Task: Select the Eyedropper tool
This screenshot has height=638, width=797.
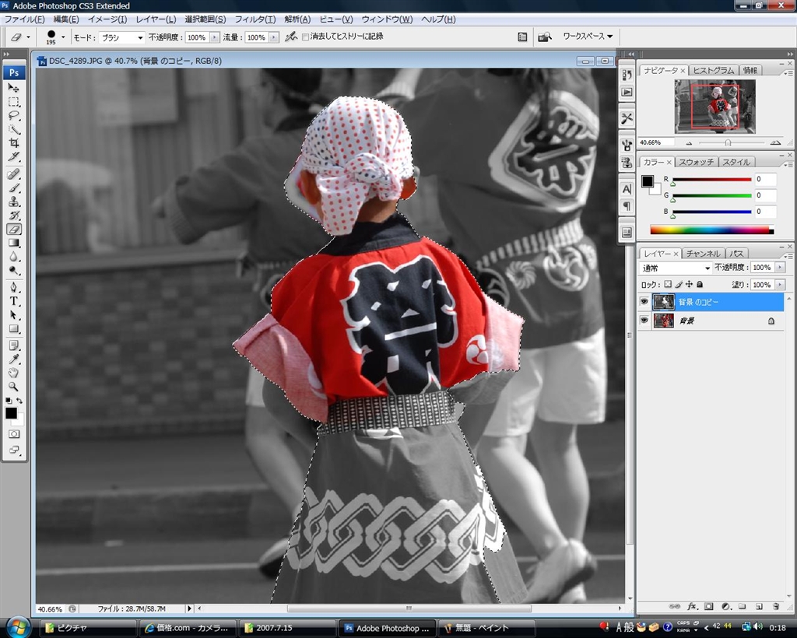Action: pyautogui.click(x=14, y=359)
